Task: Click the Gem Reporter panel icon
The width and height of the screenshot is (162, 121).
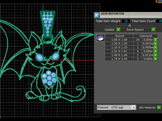Action: 97,15
